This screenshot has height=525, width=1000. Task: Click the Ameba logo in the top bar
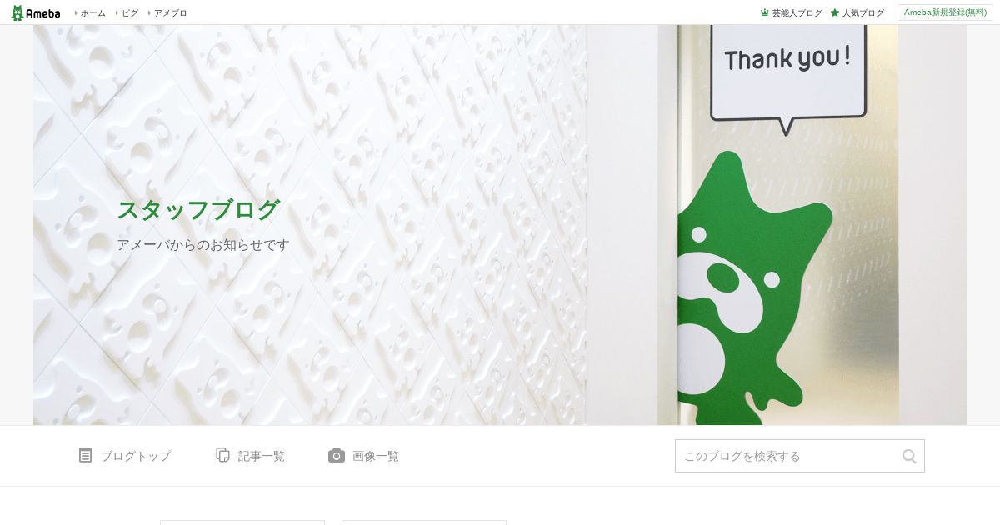click(x=36, y=12)
